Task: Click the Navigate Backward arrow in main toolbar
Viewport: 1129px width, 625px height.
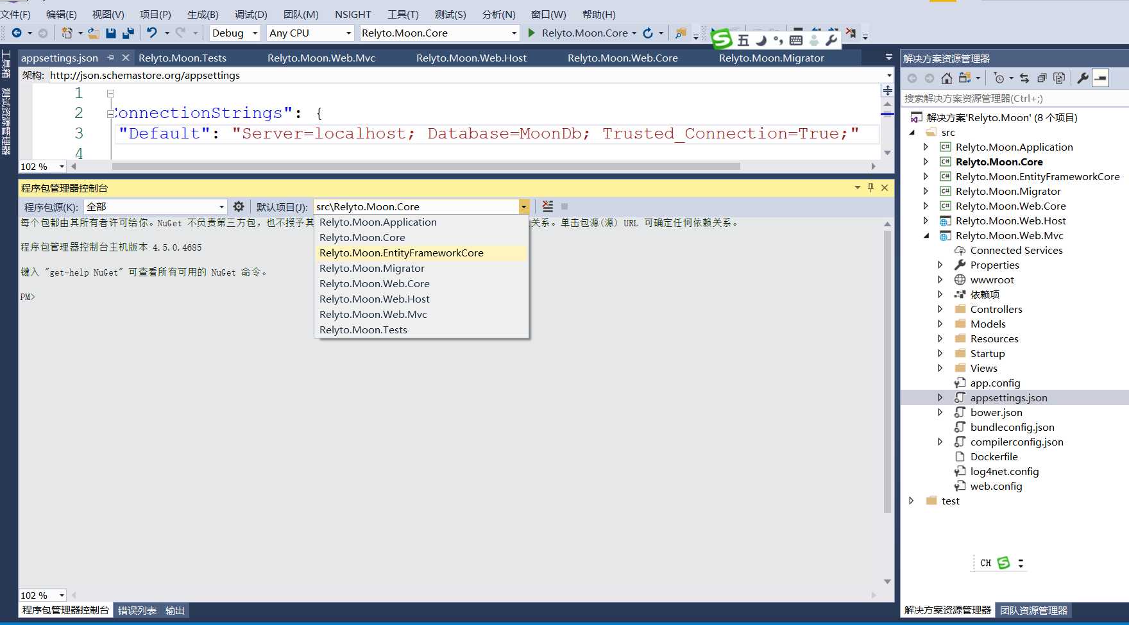Action: click(17, 33)
